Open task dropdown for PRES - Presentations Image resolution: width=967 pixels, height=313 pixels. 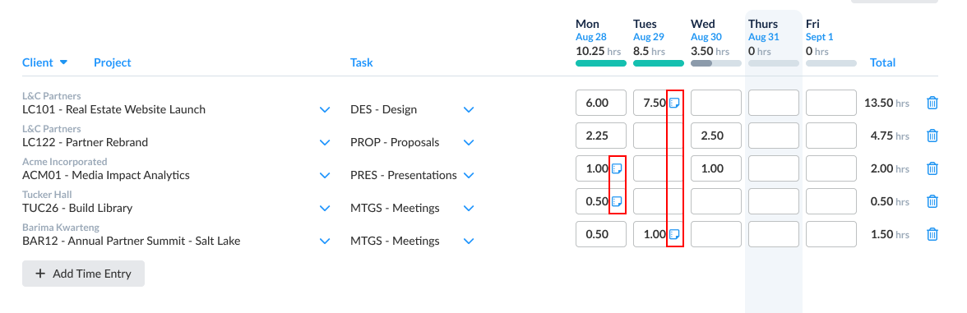tap(469, 175)
